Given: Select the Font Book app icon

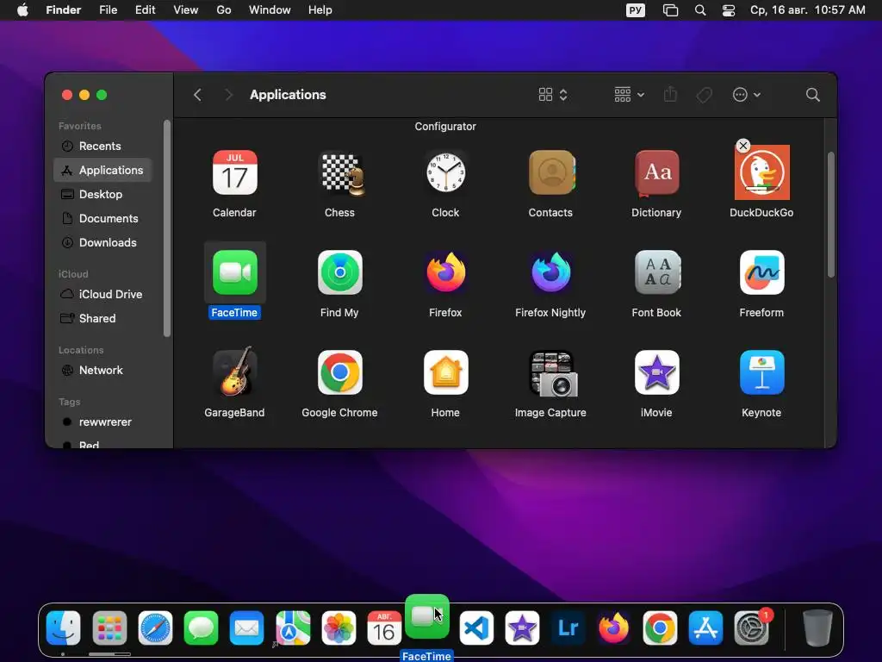Looking at the screenshot, I should (x=657, y=272).
